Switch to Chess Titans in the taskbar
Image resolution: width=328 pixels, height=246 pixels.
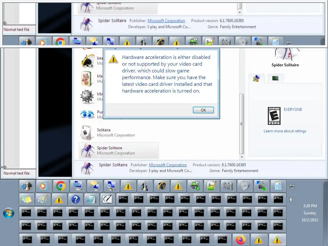click(x=144, y=186)
